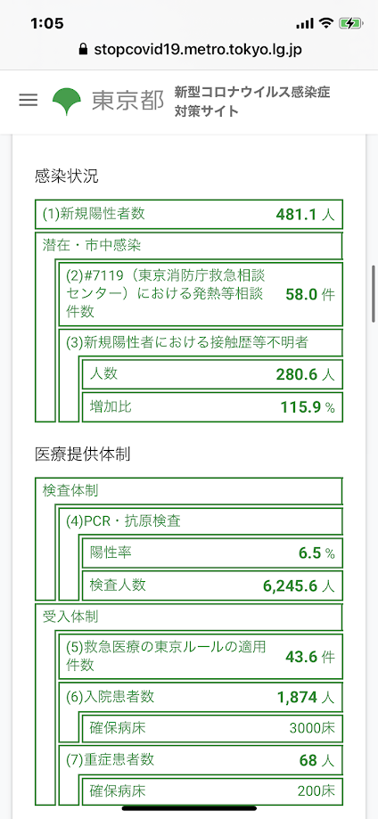Image resolution: width=378 pixels, height=819 pixels.
Task: Select the #7119 発熱等相談件数 row
Action: (x=201, y=295)
